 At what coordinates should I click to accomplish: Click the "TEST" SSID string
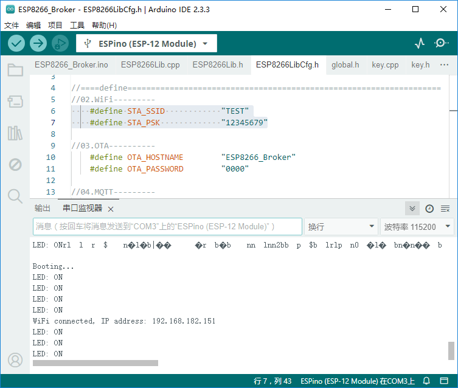pyautogui.click(x=235, y=111)
